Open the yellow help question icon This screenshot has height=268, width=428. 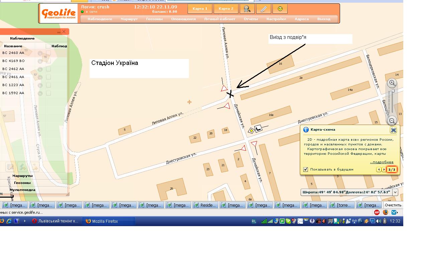click(280, 9)
